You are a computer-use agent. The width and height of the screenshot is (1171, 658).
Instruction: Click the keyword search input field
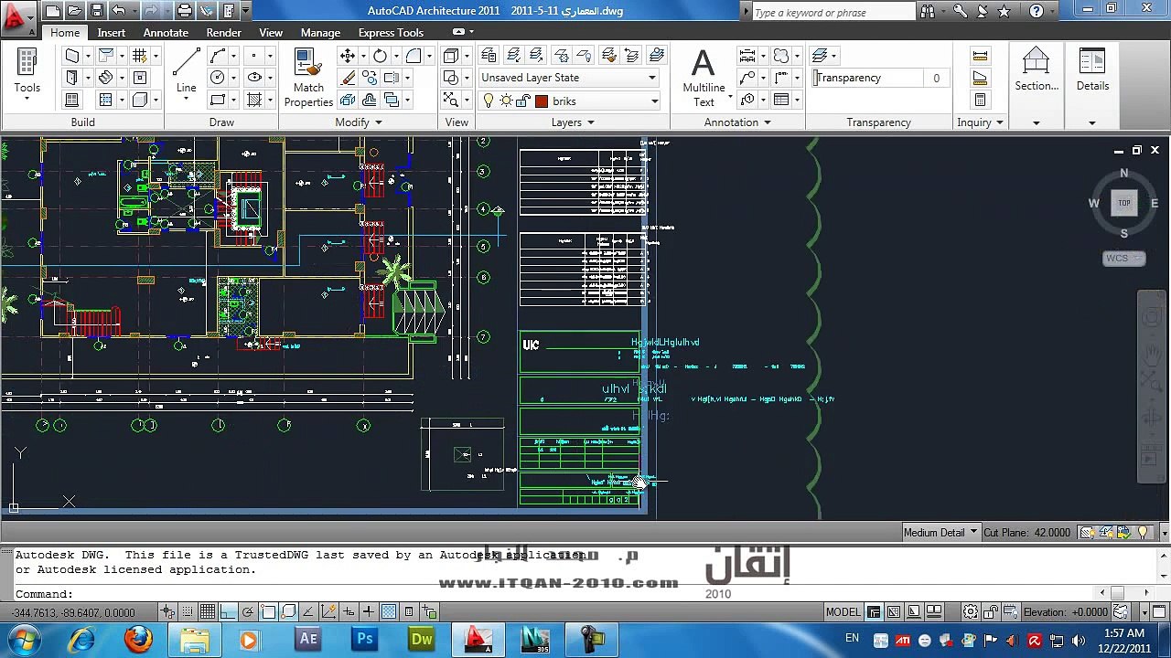pyautogui.click(x=833, y=12)
